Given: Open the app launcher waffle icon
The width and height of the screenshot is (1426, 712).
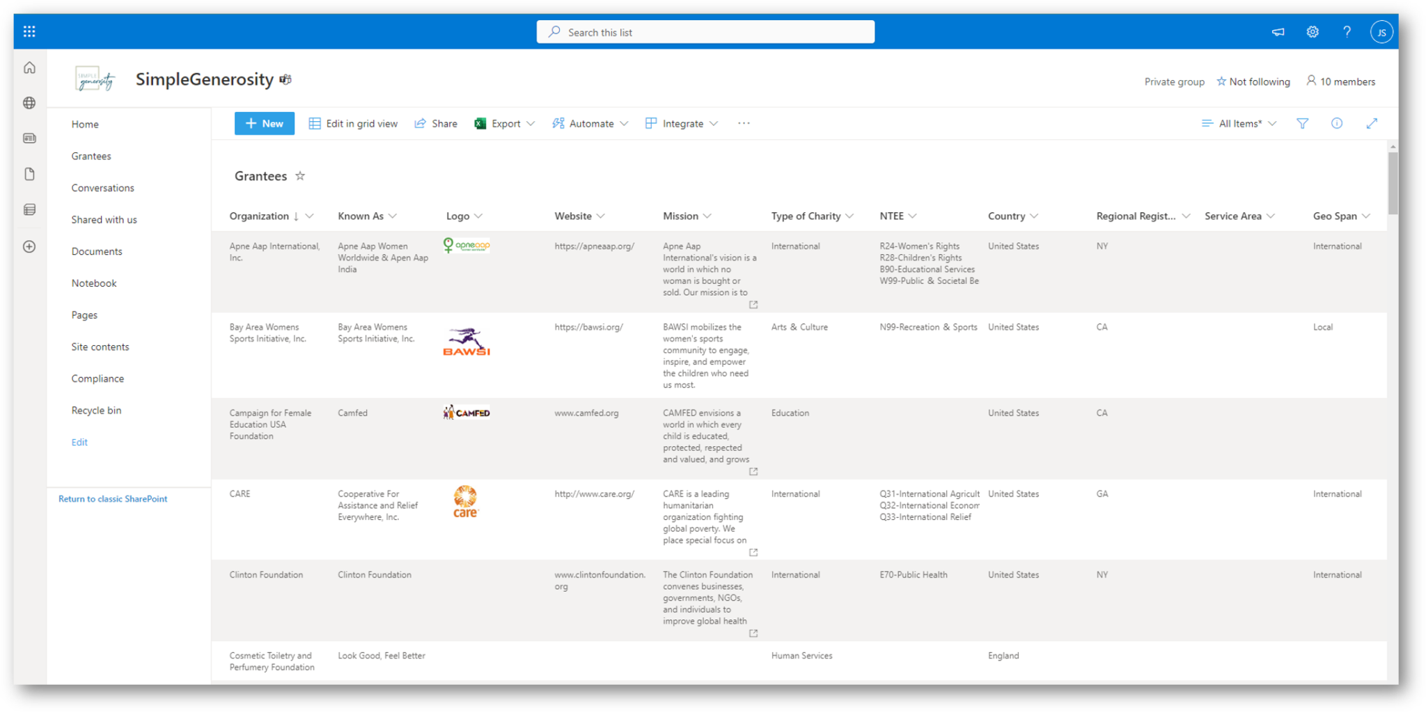Looking at the screenshot, I should pyautogui.click(x=29, y=31).
